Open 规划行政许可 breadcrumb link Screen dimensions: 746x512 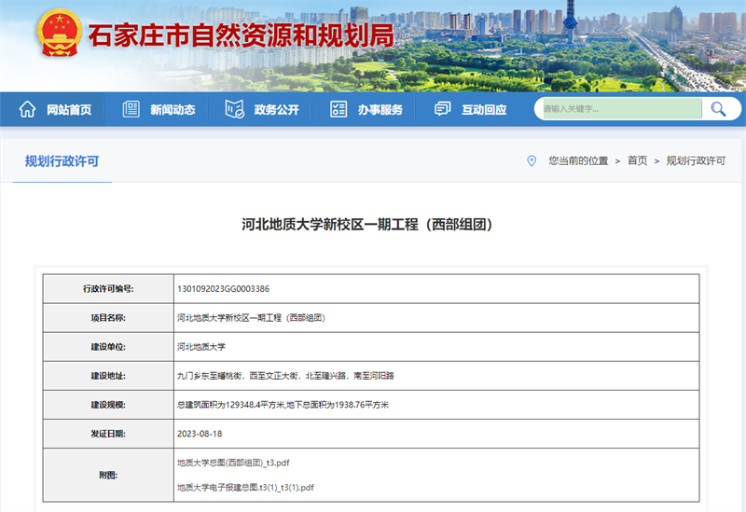[696, 160]
